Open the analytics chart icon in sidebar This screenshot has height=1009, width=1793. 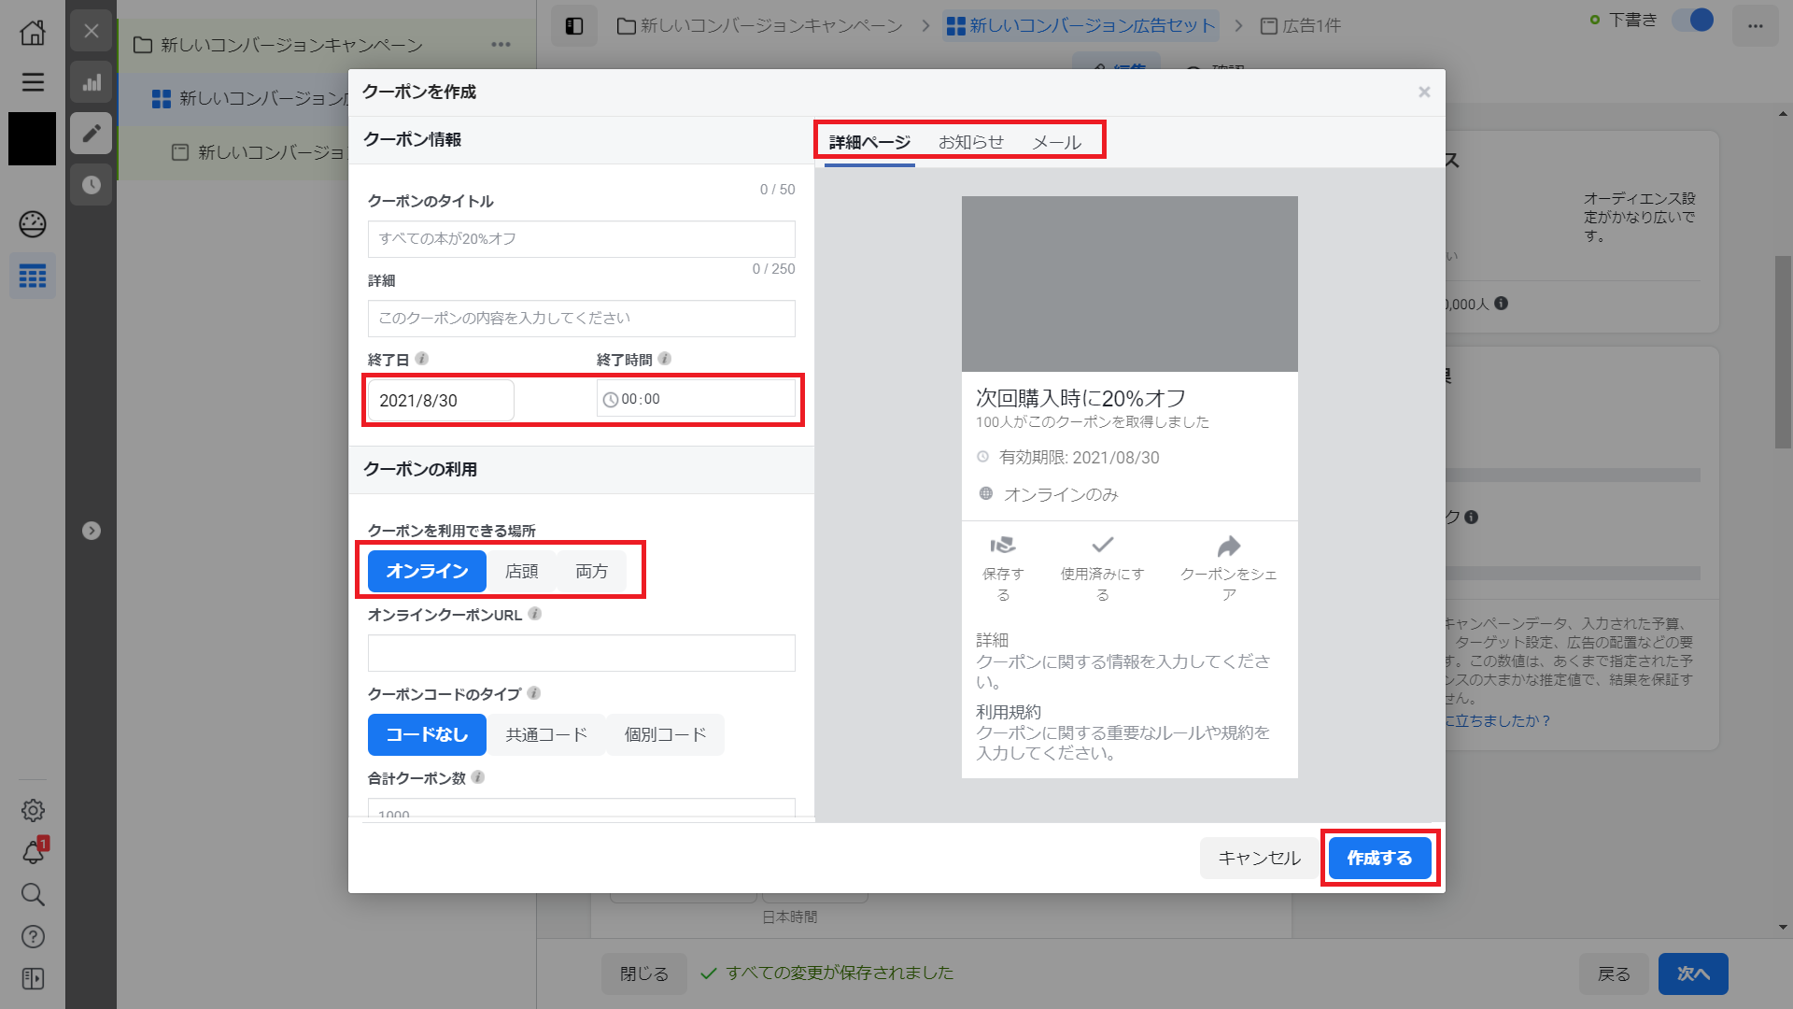[x=91, y=82]
